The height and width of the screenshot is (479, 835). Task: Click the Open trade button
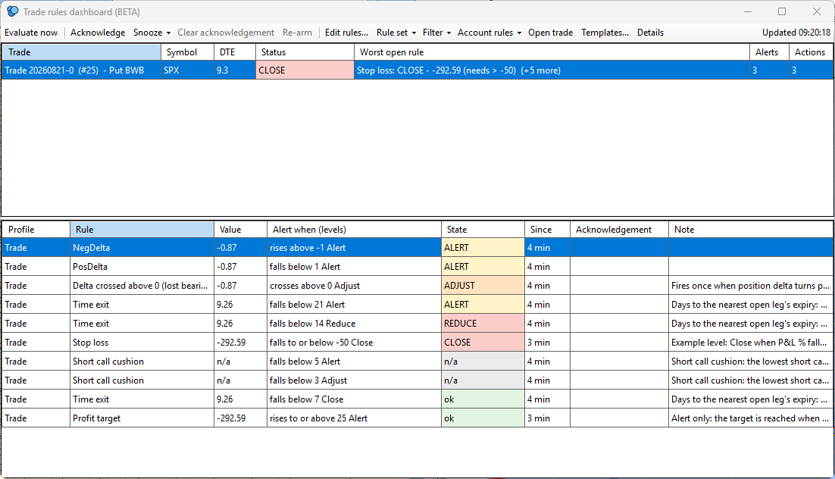click(551, 33)
